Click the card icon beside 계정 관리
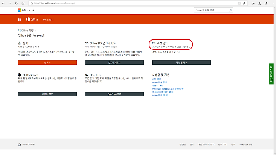Viewport: 276px width, 155px height. pyautogui.click(x=154, y=43)
